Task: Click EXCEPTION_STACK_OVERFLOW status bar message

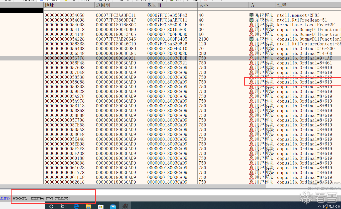Action: coord(41,198)
